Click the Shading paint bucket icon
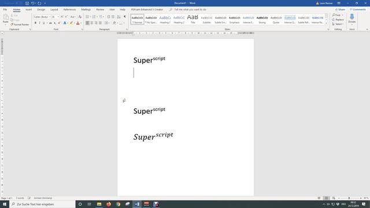Image resolution: width=370 pixels, height=208 pixels. pos(114,23)
